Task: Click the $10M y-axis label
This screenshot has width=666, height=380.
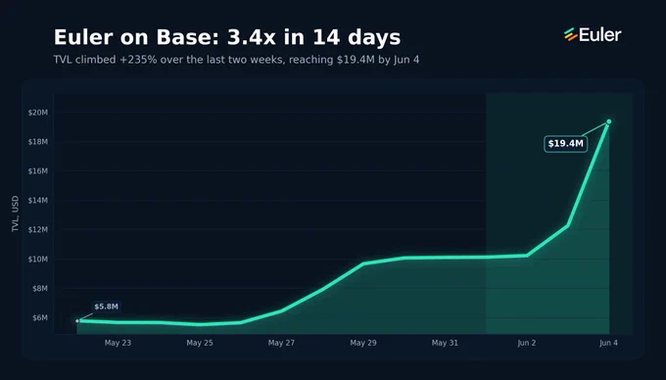Action: (38, 259)
